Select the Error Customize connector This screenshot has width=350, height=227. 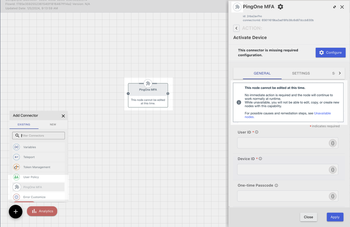tap(39, 197)
